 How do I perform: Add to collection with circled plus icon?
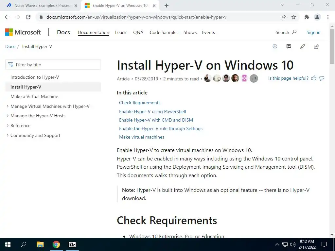coord(275,46)
